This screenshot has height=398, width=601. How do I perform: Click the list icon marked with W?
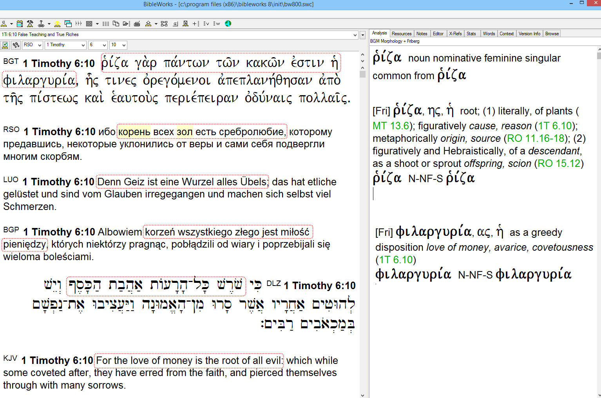tap(217, 24)
